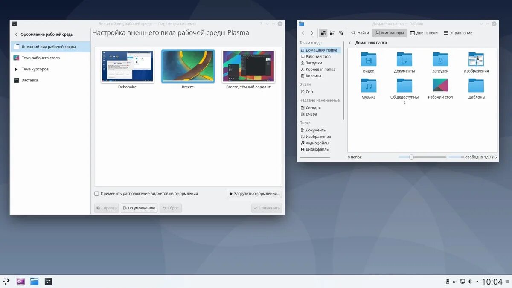The height and width of the screenshot is (288, 512).
Task: Click Домашняя папка in the location bar
Action: [371, 43]
